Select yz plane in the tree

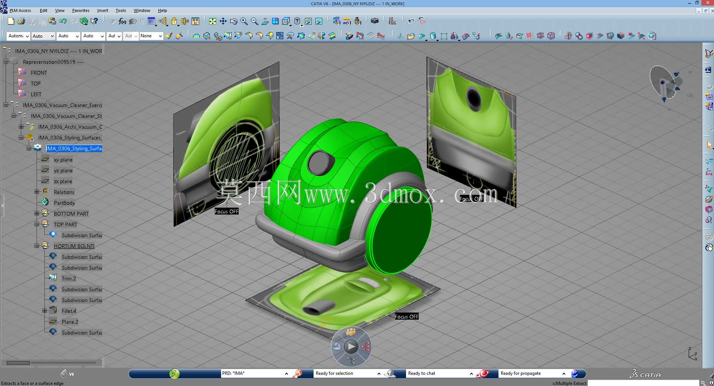pos(63,170)
